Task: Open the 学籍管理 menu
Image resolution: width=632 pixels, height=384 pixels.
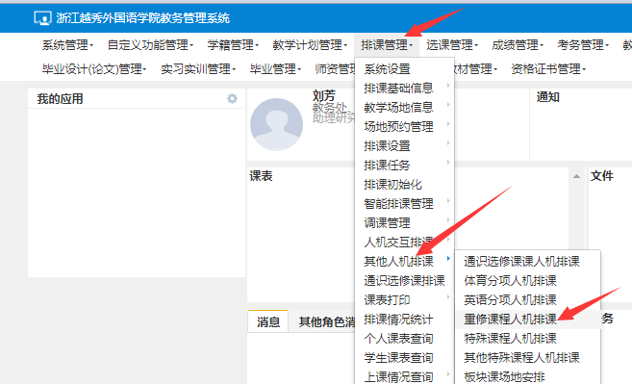Action: [233, 45]
